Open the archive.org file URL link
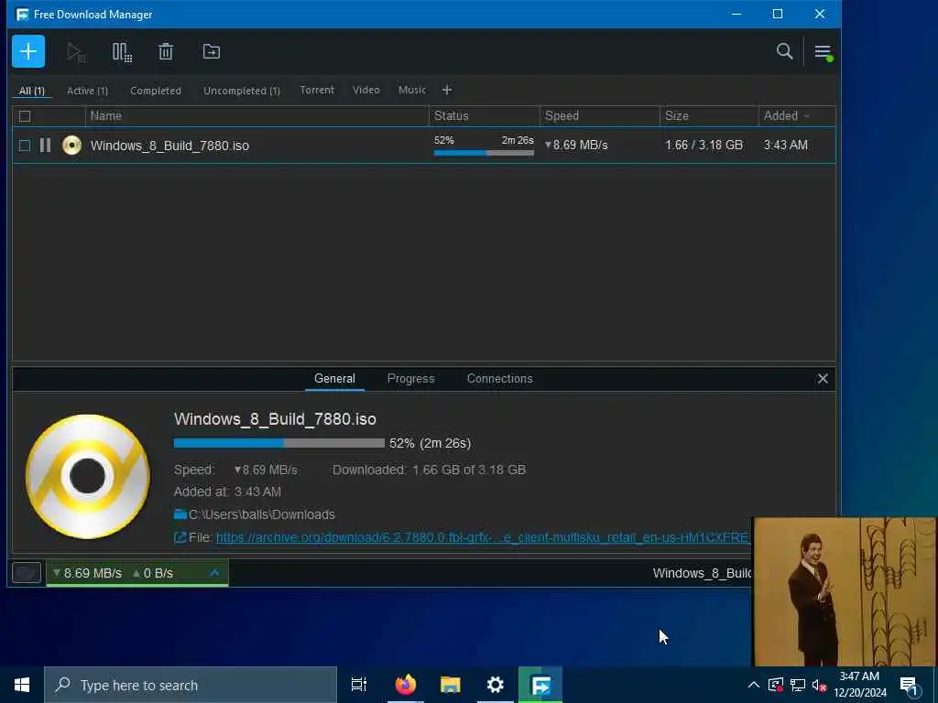The image size is (938, 703). point(482,537)
